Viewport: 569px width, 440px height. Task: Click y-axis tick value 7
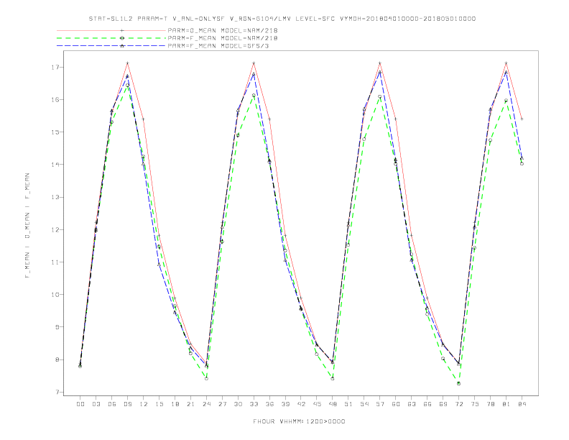click(57, 392)
